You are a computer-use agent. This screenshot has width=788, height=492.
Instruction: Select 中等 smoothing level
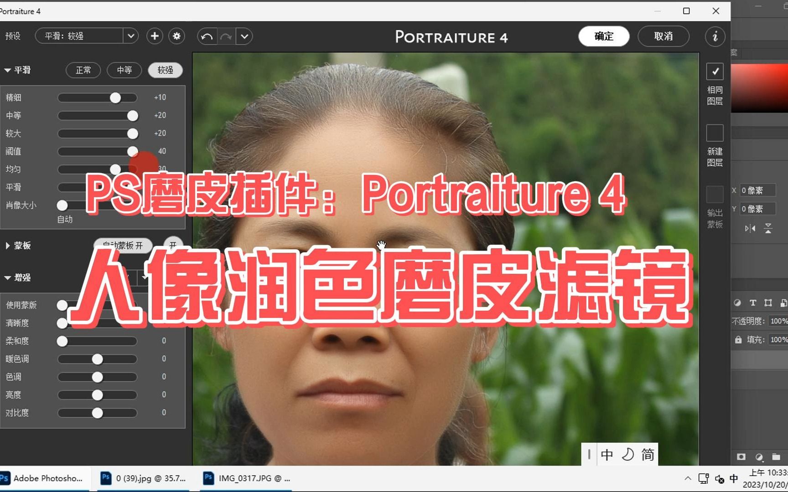124,70
